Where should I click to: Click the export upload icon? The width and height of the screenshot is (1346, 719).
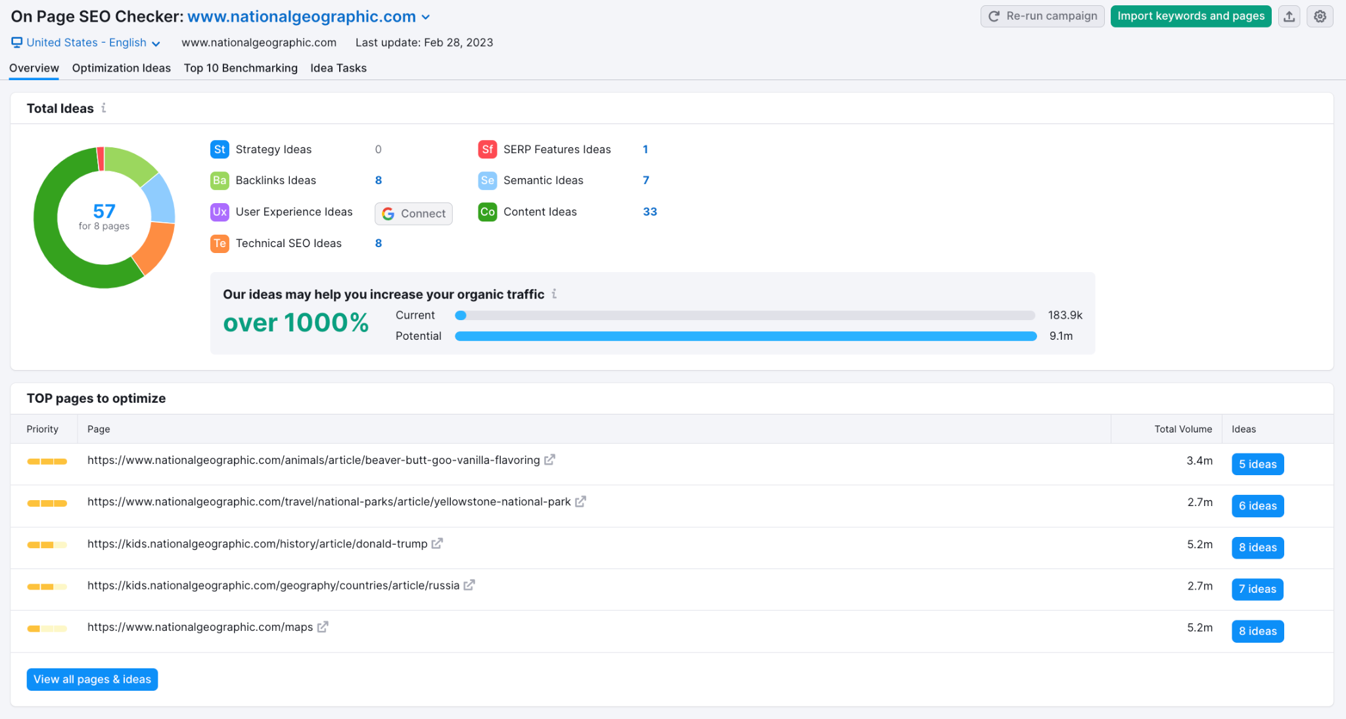point(1289,16)
